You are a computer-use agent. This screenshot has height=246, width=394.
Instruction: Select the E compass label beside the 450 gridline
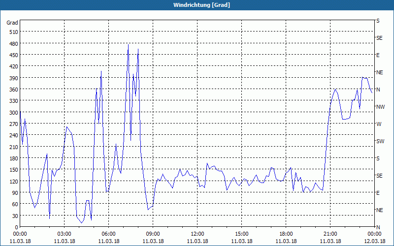pos(378,55)
